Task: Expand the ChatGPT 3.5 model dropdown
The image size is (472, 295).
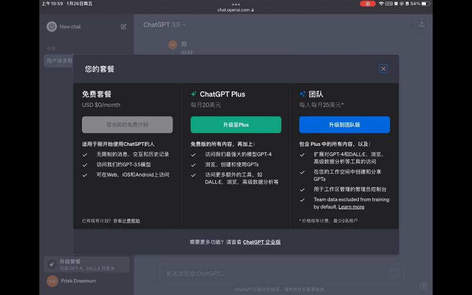Action: [165, 25]
